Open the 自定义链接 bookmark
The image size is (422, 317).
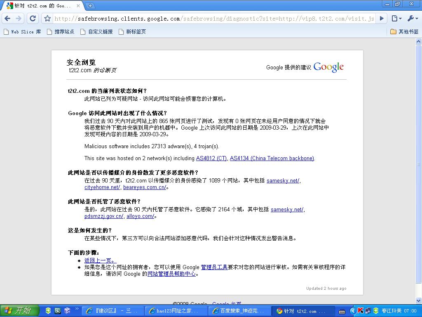click(x=96, y=32)
